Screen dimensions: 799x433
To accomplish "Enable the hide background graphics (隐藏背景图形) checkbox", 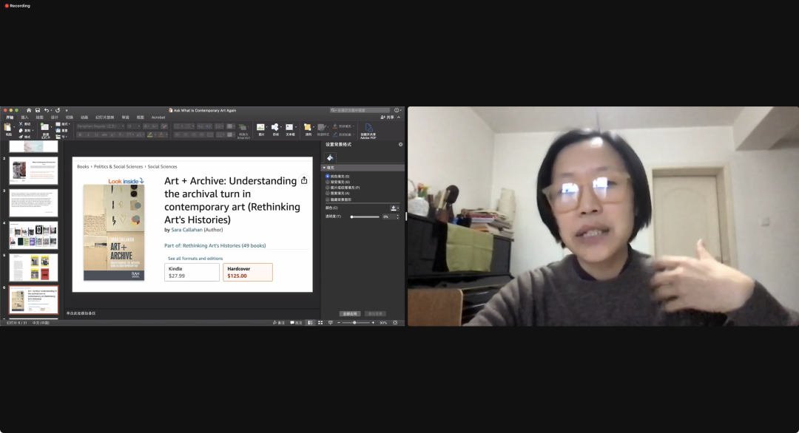I will (x=328, y=200).
